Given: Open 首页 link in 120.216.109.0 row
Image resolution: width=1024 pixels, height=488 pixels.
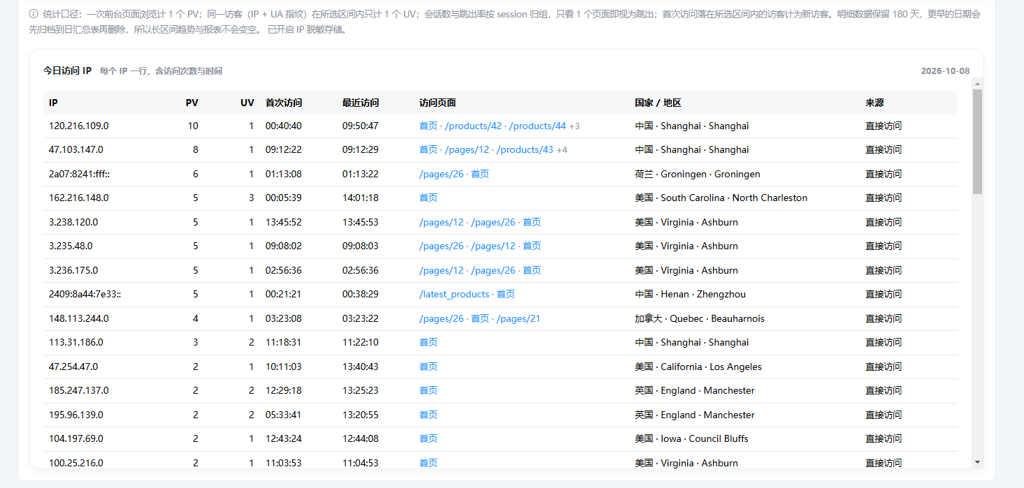Looking at the screenshot, I should [x=428, y=126].
